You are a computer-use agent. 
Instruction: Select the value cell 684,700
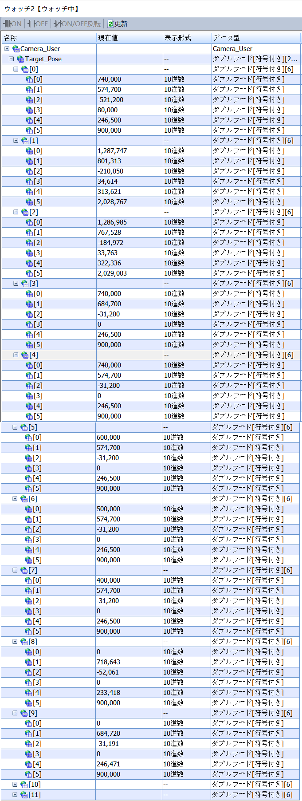[129, 304]
